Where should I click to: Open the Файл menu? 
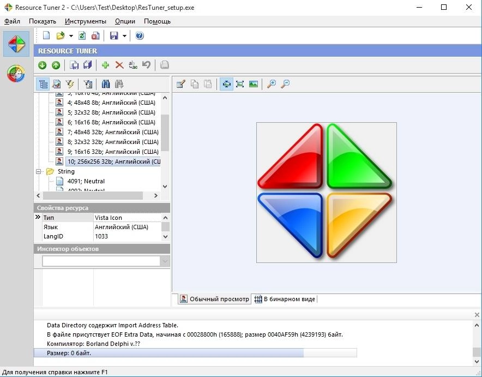(x=13, y=21)
